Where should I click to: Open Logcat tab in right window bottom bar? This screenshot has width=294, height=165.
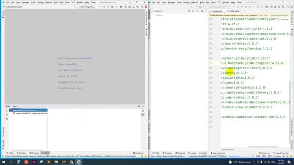192,153
